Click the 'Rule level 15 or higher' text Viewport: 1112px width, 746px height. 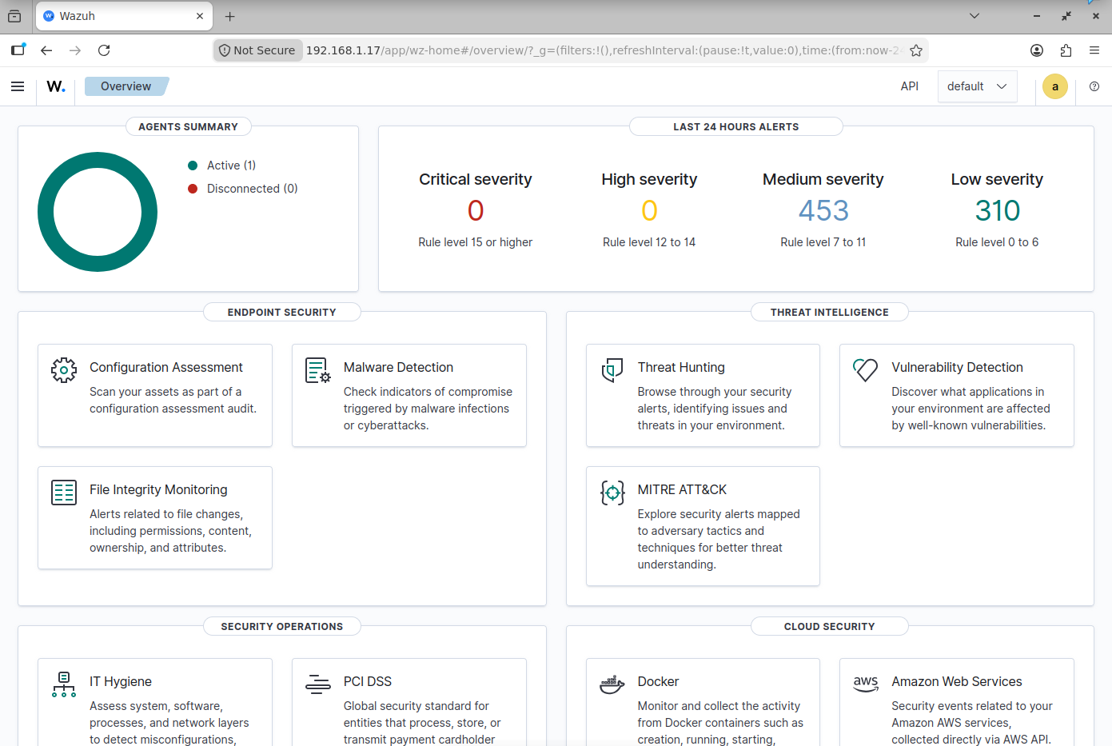coord(476,242)
